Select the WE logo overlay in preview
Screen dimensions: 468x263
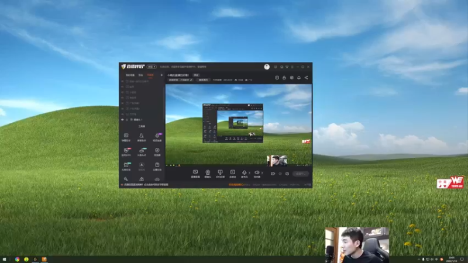tap(306, 141)
